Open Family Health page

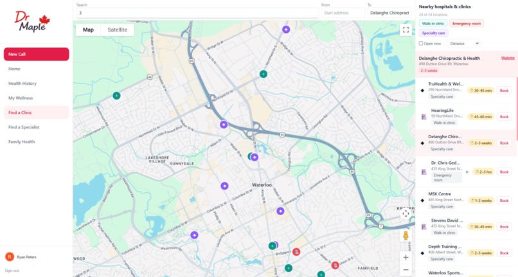pyautogui.click(x=37, y=141)
